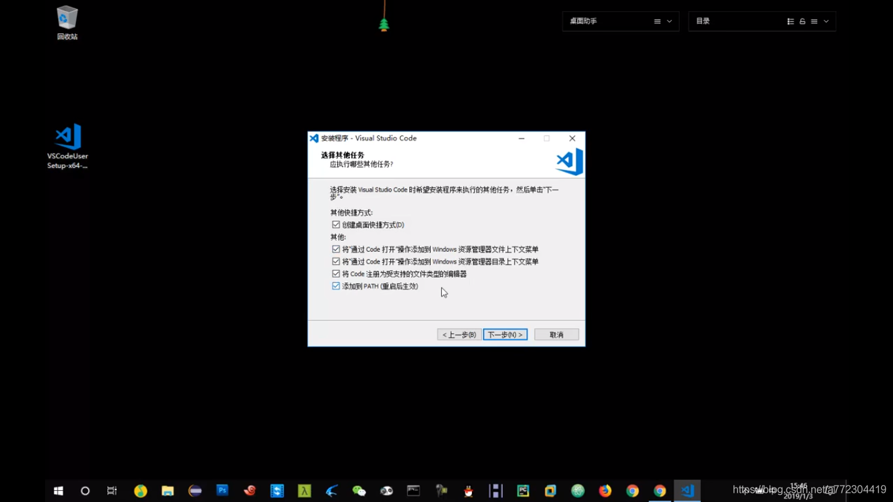Select the VSCodeUserSetup-x64 desktop file
893x502 pixels.
(67, 146)
